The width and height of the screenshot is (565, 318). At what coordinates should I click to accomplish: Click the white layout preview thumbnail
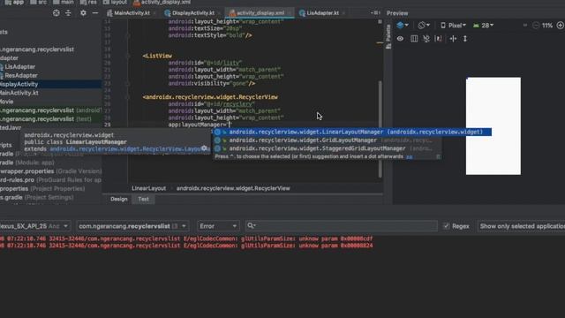(x=493, y=126)
